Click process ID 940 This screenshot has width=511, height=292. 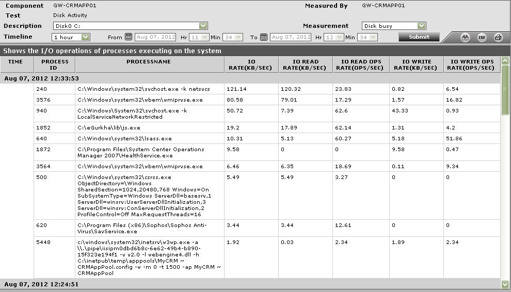pos(41,110)
